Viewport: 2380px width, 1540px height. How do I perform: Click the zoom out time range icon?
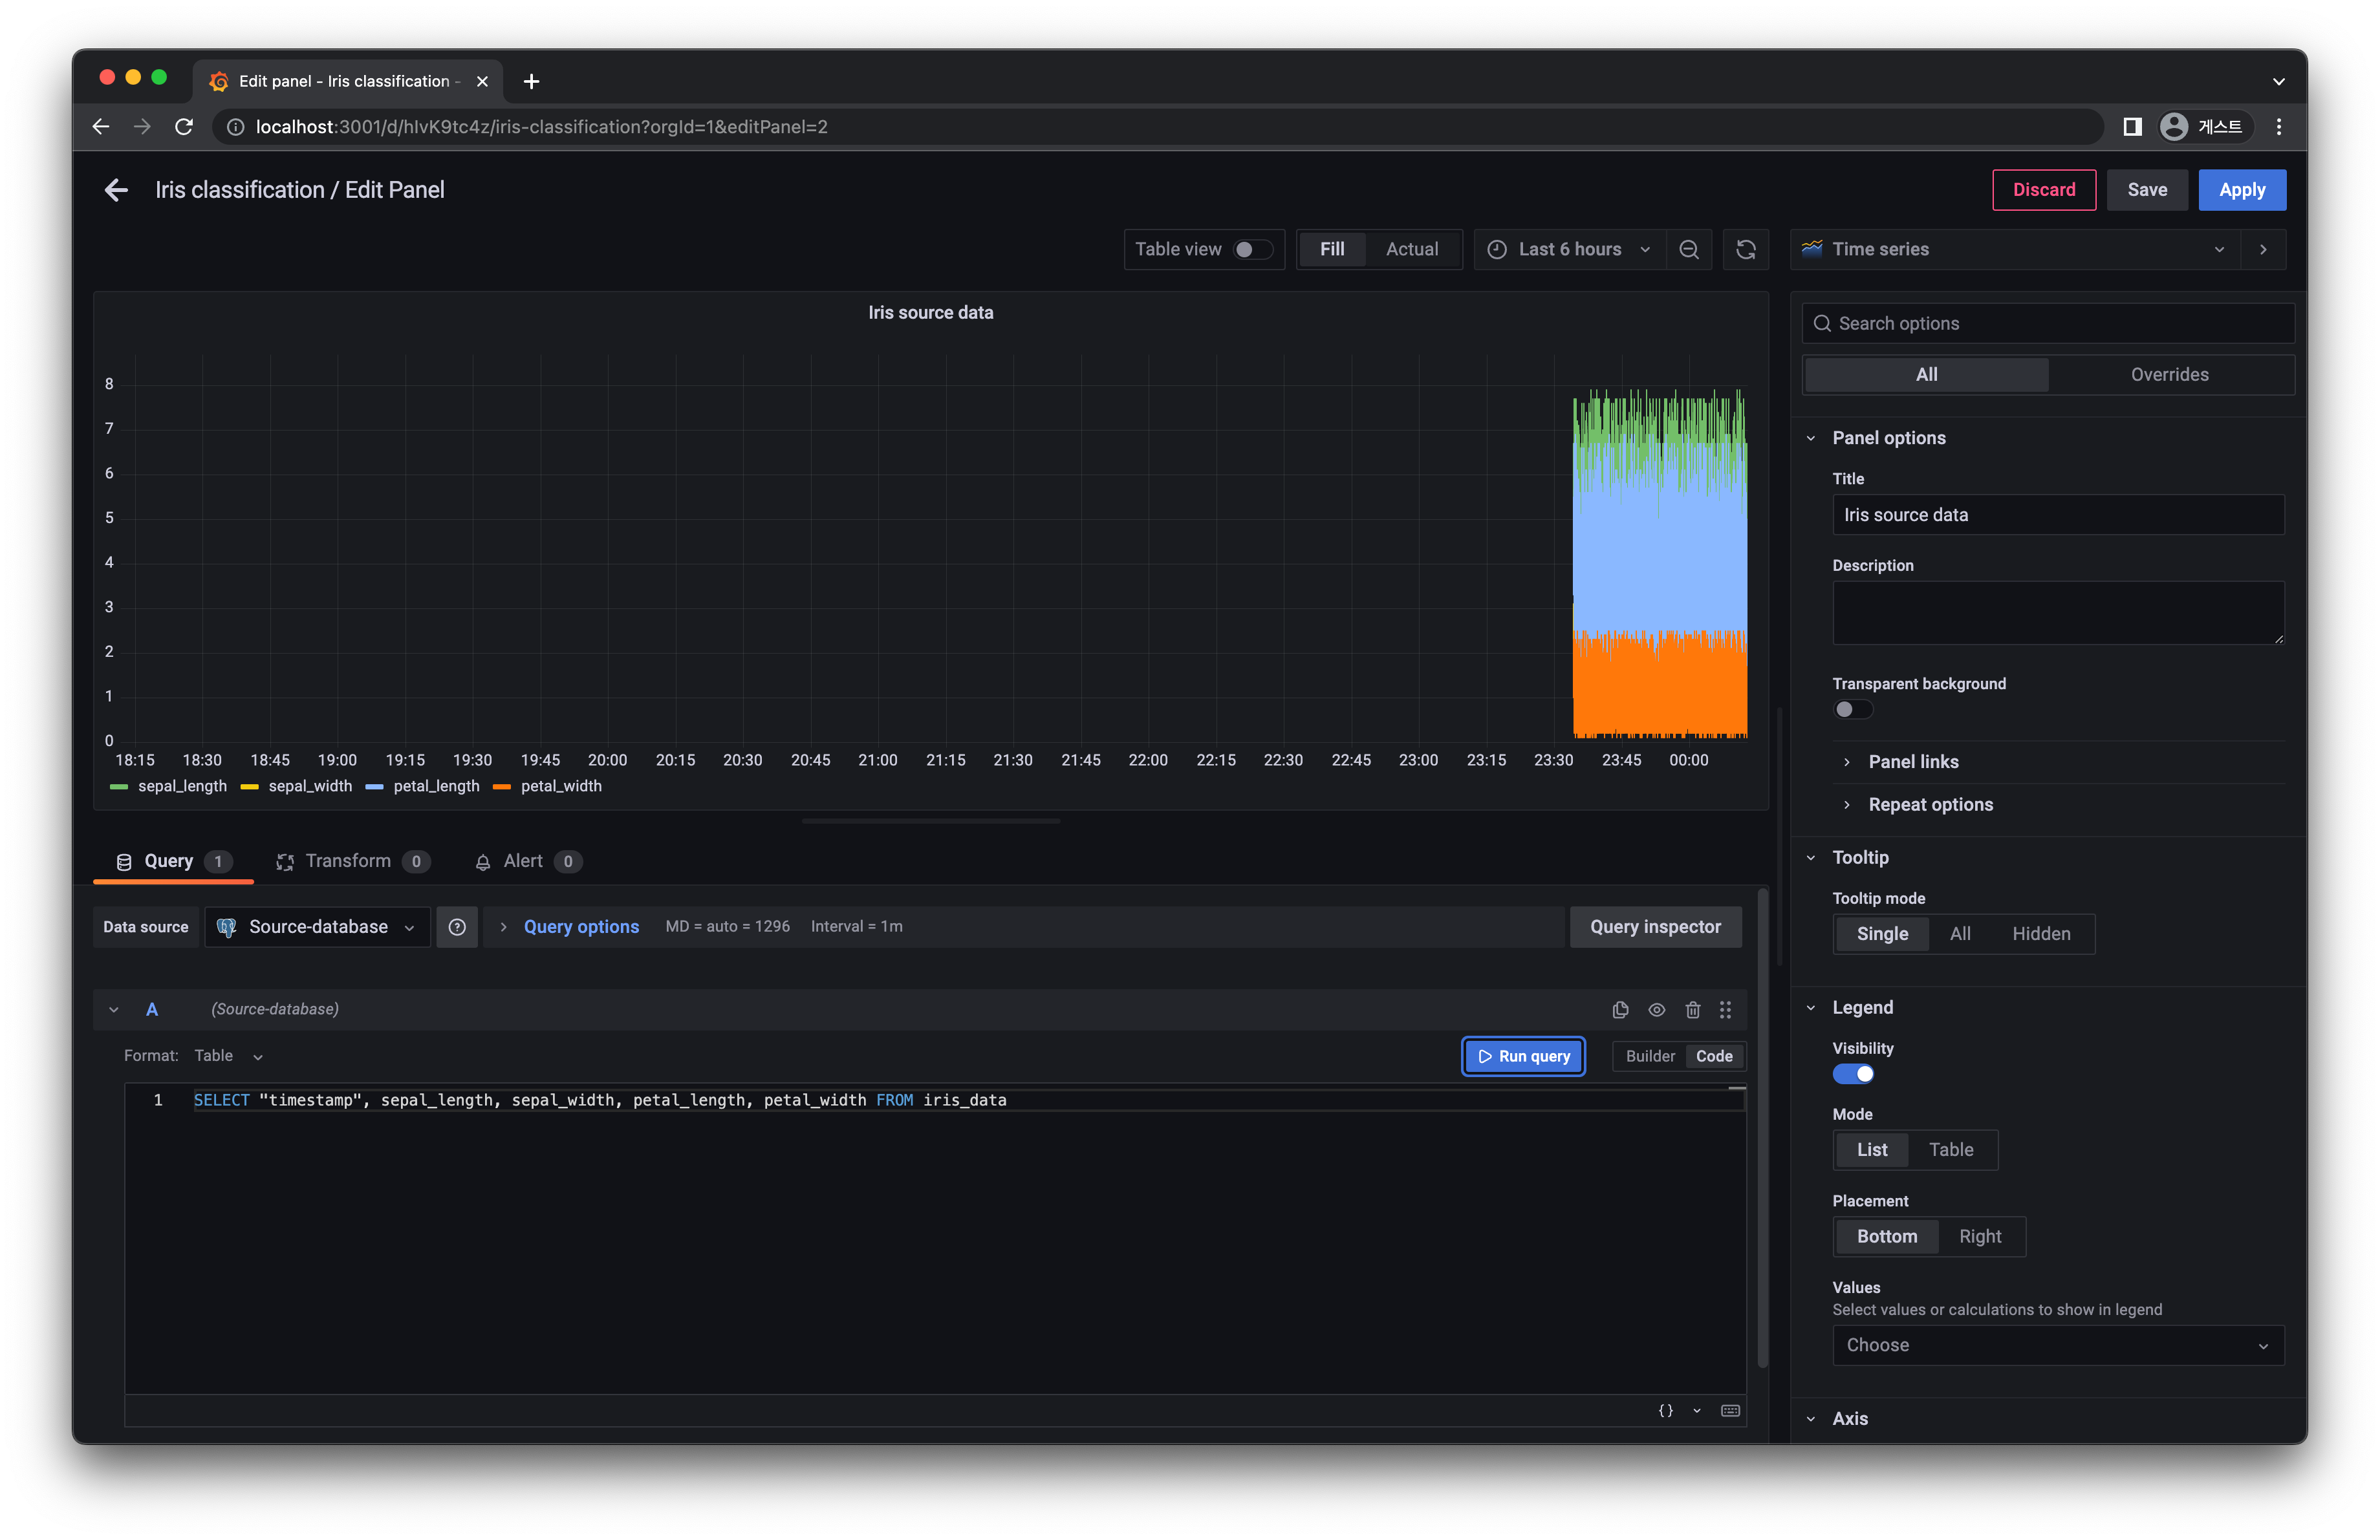point(1689,250)
